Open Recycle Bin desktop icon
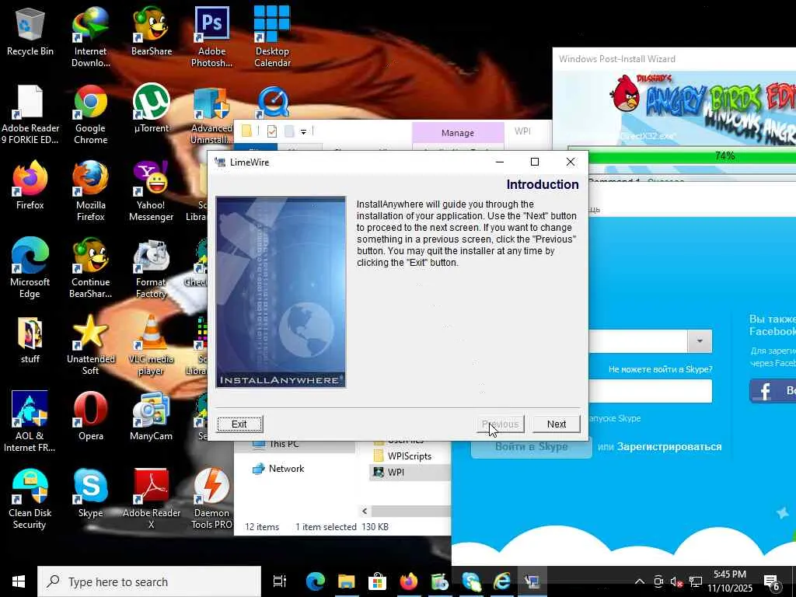The height and width of the screenshot is (597, 796). click(x=30, y=31)
